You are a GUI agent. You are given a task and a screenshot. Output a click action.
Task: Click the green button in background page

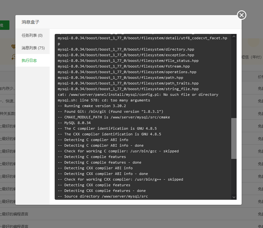(x=4, y=25)
